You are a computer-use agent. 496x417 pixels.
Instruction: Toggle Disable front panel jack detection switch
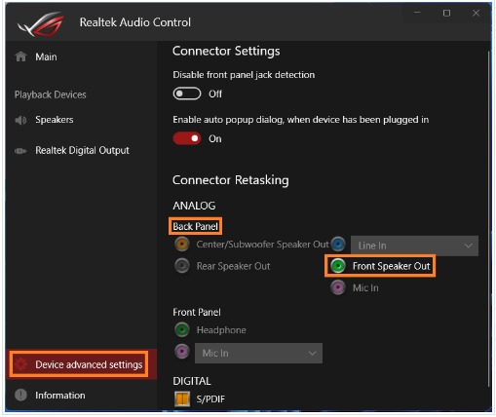point(187,94)
